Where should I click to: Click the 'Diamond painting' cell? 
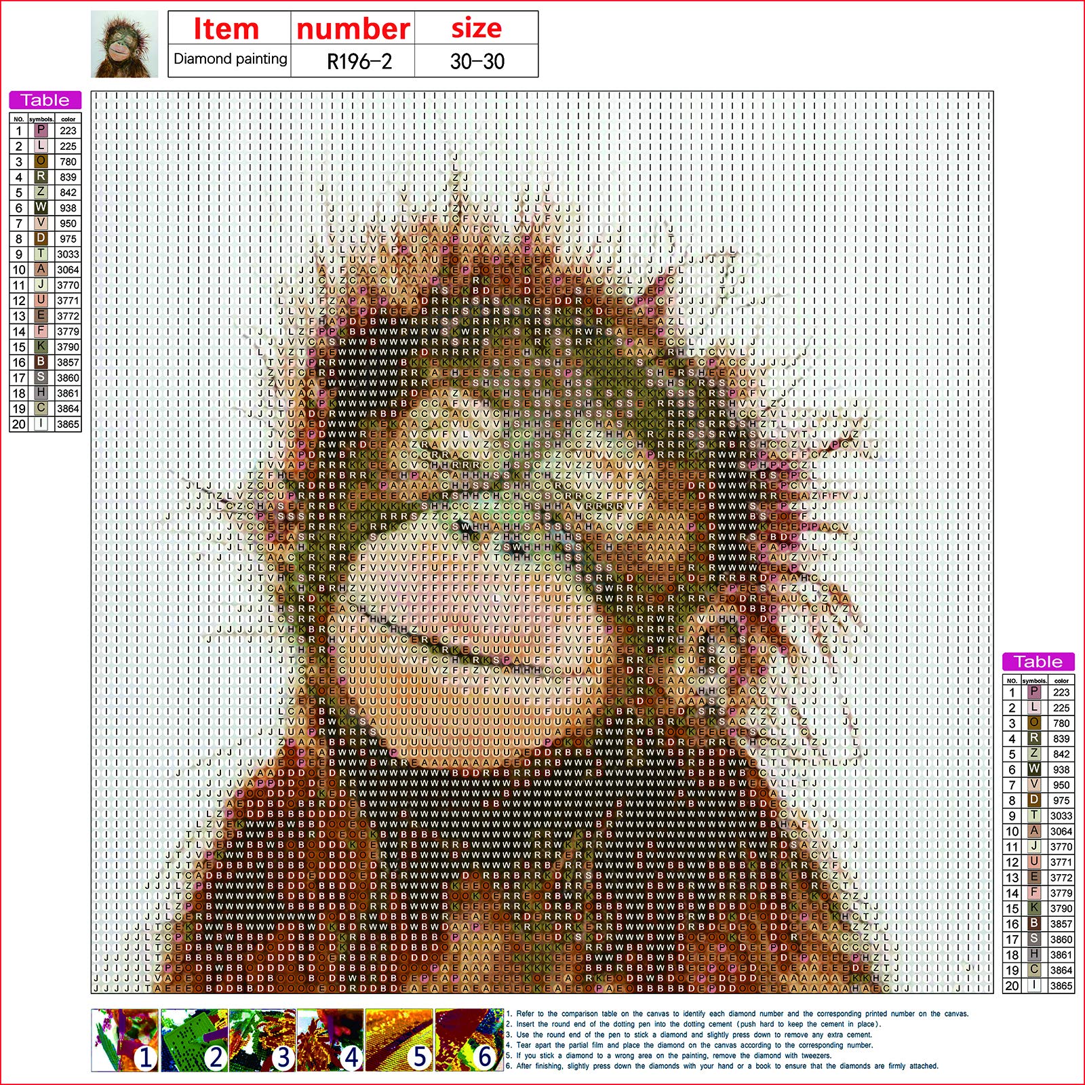pos(230,60)
